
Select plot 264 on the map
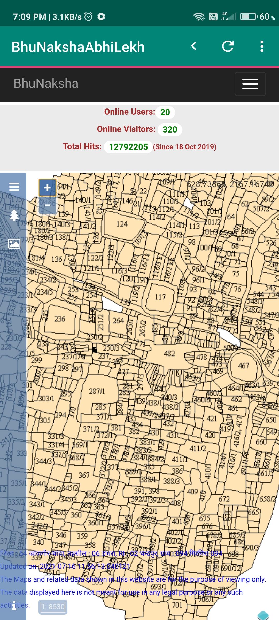click(118, 321)
